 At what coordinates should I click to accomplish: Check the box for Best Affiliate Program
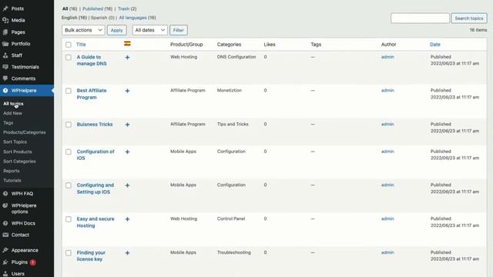click(69, 91)
